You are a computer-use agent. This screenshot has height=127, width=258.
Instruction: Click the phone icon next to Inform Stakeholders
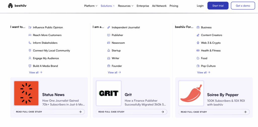30,43
